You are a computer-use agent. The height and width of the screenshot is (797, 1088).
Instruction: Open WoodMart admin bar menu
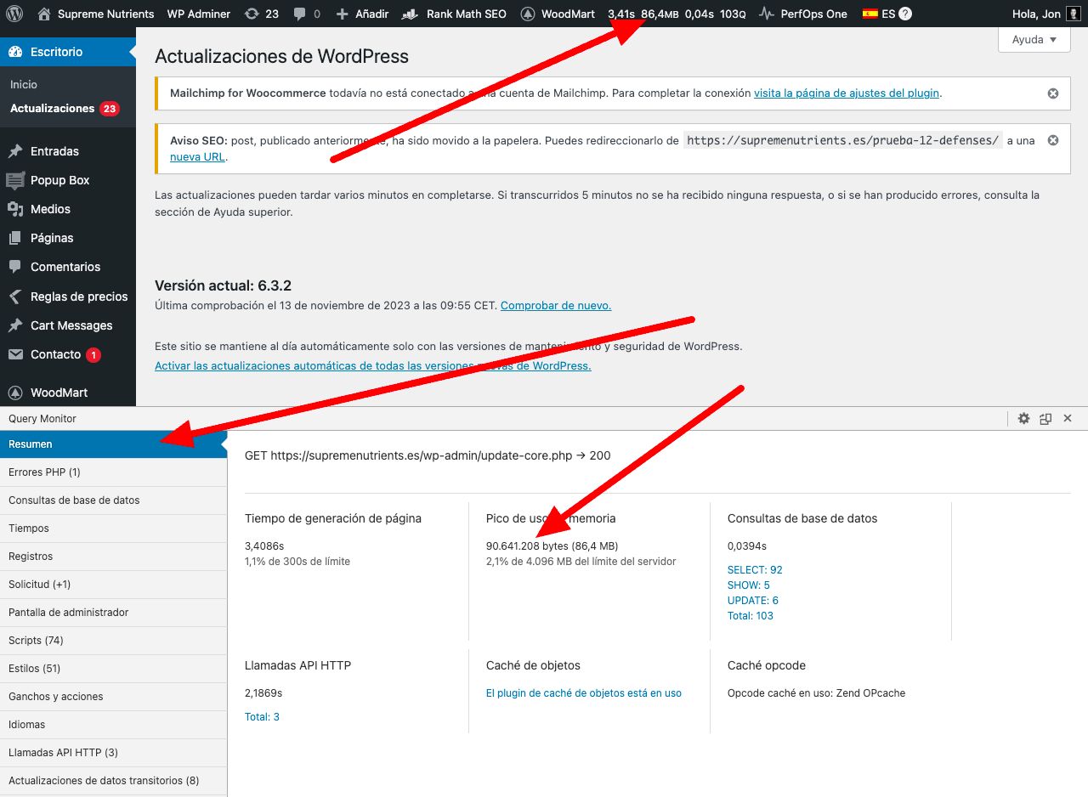[x=558, y=14]
